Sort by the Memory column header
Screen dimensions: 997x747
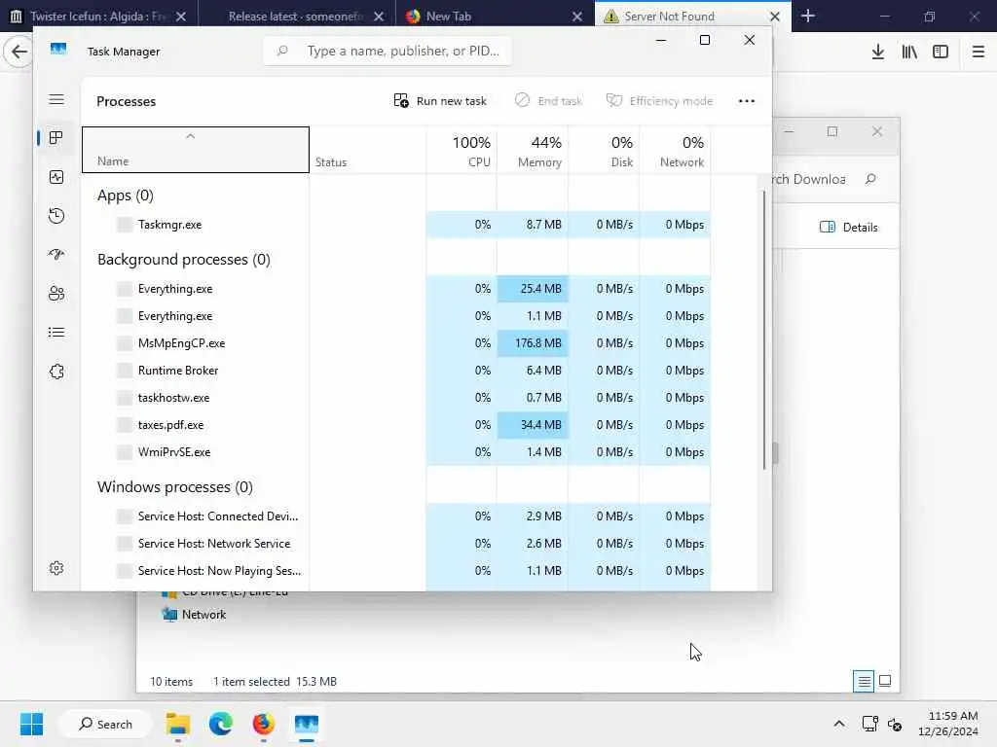tap(533, 150)
